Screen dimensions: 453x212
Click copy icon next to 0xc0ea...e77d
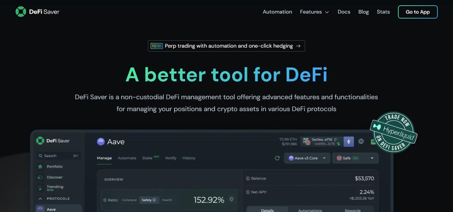[336, 140]
